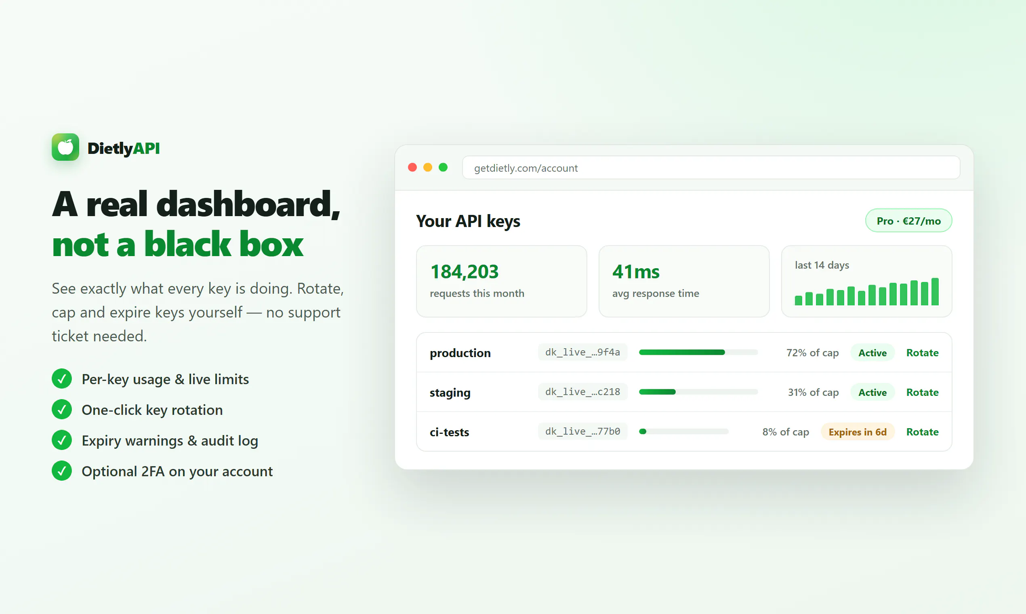Click the last 14 days label

pos(822,265)
